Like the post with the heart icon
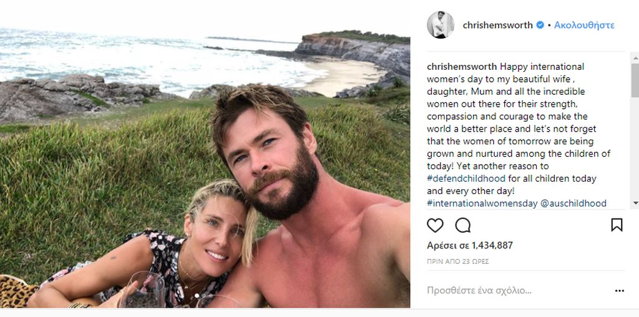Screen dimensions: 639x317 click(x=435, y=225)
